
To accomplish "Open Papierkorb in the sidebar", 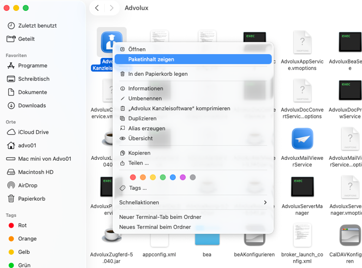I will pyautogui.click(x=31, y=199).
